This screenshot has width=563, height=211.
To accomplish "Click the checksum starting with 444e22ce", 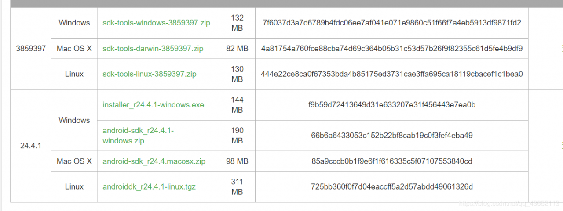I will click(391, 74).
